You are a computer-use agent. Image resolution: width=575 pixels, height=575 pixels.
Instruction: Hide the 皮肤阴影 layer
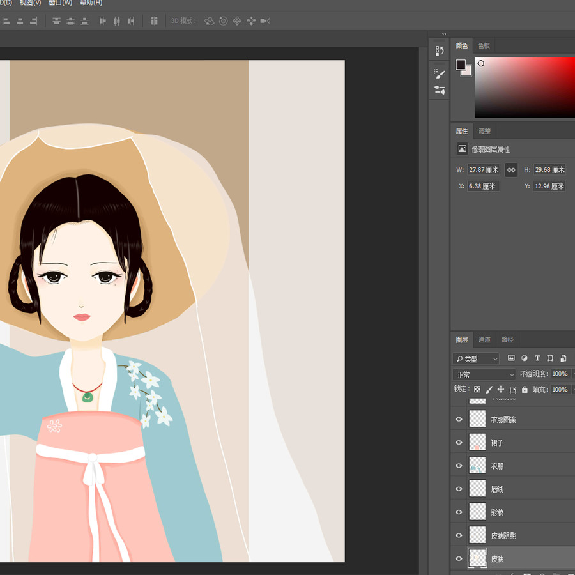click(x=459, y=535)
